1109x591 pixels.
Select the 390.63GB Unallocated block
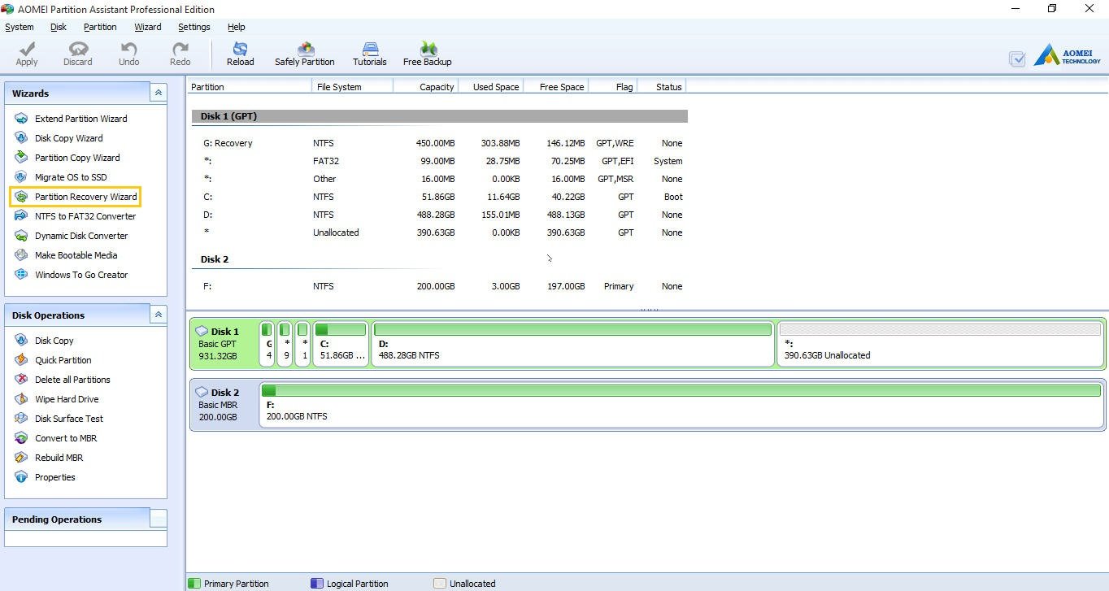[940, 344]
